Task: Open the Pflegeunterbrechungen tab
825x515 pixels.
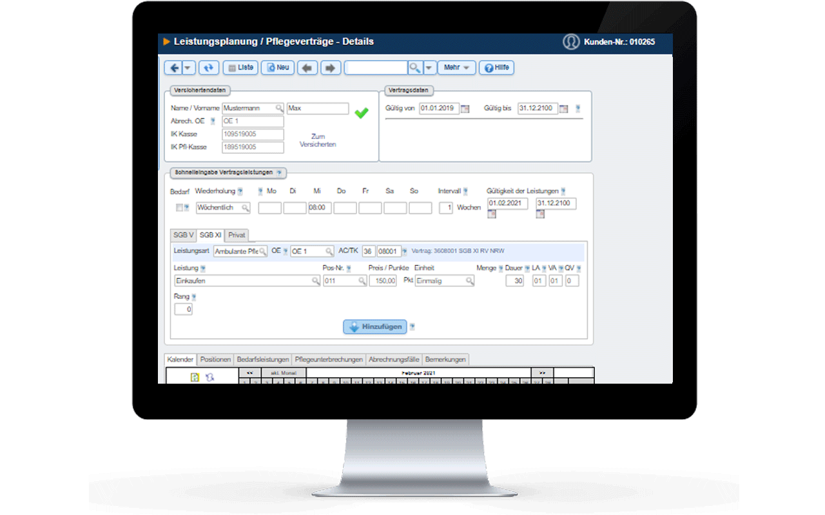Action: (x=329, y=359)
